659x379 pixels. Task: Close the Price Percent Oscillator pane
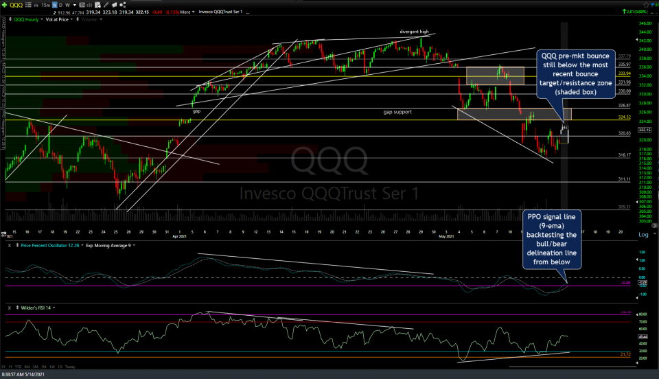(9, 245)
